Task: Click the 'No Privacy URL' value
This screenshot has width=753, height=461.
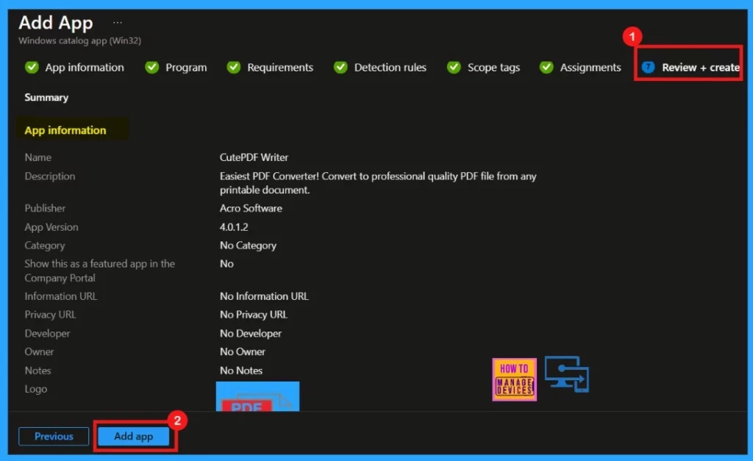Action: 254,314
